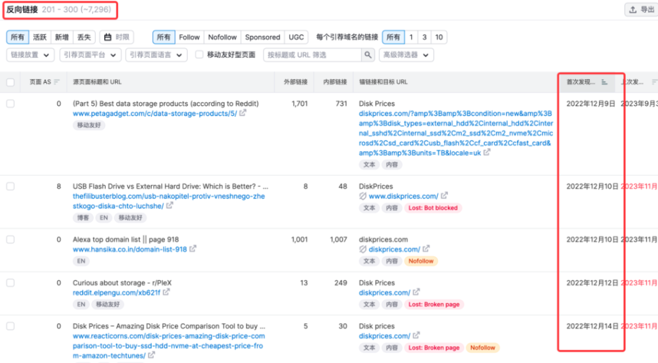Viewport: 658px width, 363px height.
Task: Select the reacticorns.com row checkbox
Action: point(10,326)
